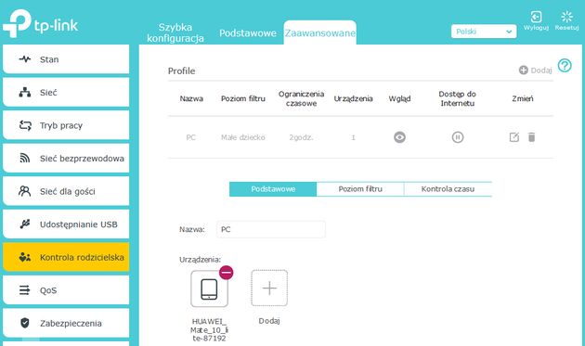Select the HUAWEI Mate 10 lite device tile

tap(209, 289)
